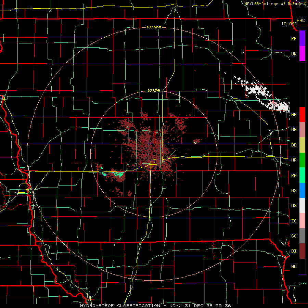
Task: Click the [CLAS] units label
Action: click(x=289, y=24)
